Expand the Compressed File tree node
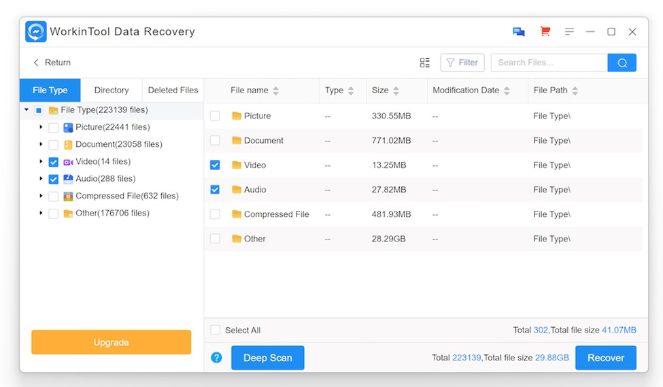 tap(41, 196)
